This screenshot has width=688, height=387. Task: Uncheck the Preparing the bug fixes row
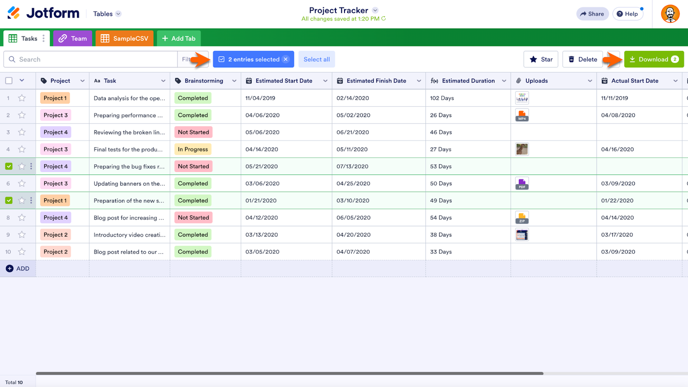click(x=9, y=166)
